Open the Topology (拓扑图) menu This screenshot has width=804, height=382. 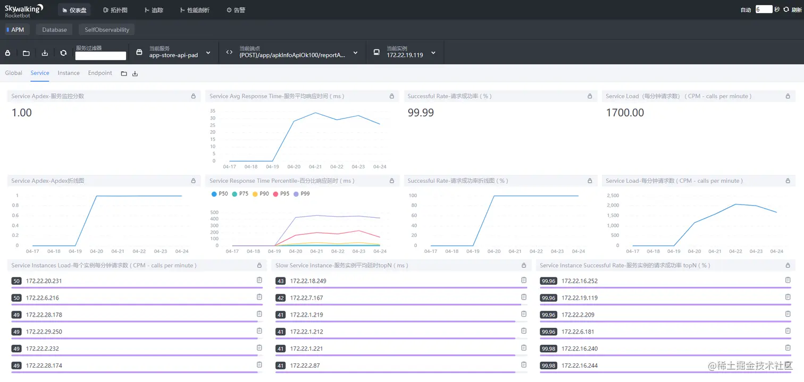(x=115, y=10)
